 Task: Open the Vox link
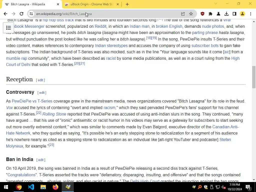click(9, 108)
